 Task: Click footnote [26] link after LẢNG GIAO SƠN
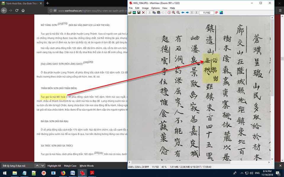coord(88,62)
